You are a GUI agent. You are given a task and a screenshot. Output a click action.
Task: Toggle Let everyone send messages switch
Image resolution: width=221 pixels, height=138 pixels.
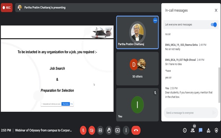click(x=214, y=25)
